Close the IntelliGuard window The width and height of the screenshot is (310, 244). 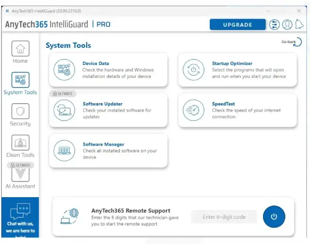coord(299,11)
